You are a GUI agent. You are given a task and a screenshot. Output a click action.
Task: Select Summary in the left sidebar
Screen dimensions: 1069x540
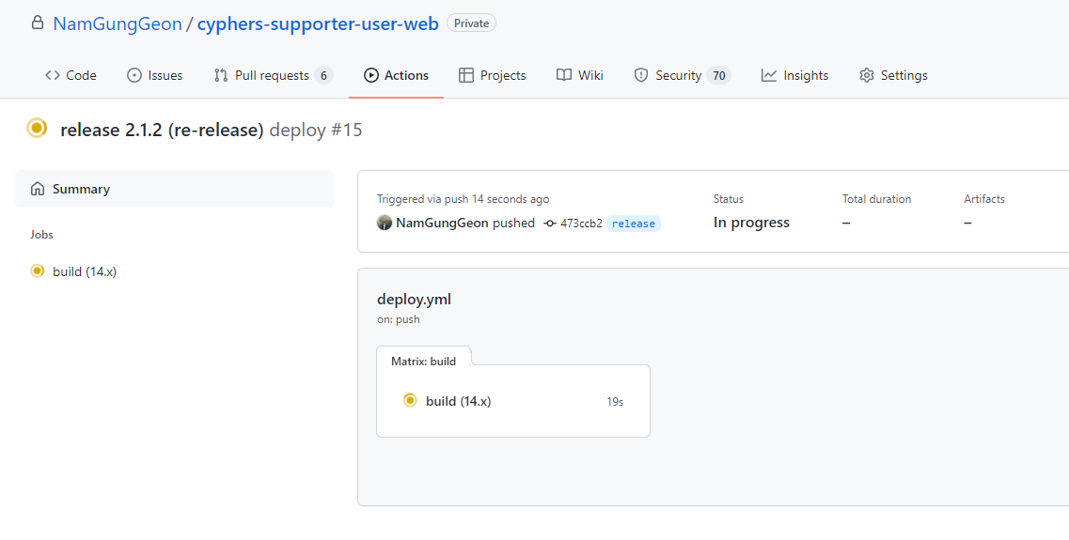pos(175,189)
